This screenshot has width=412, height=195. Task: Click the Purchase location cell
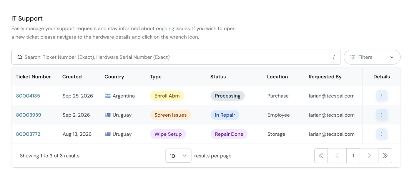278,96
